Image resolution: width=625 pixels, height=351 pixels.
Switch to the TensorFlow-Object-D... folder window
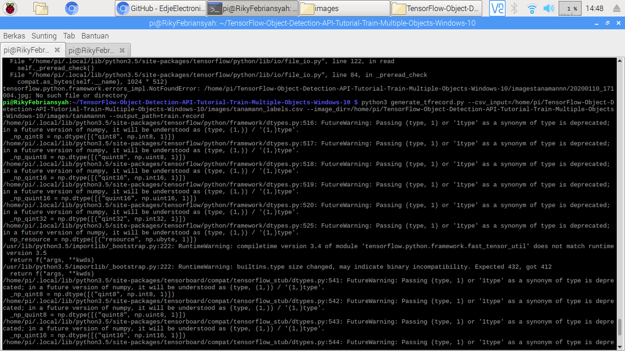(437, 8)
